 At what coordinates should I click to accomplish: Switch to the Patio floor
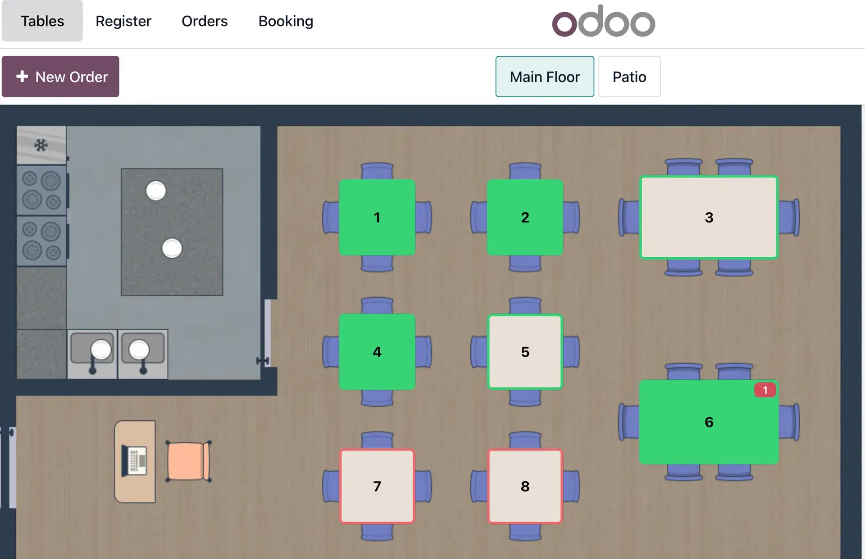click(629, 77)
